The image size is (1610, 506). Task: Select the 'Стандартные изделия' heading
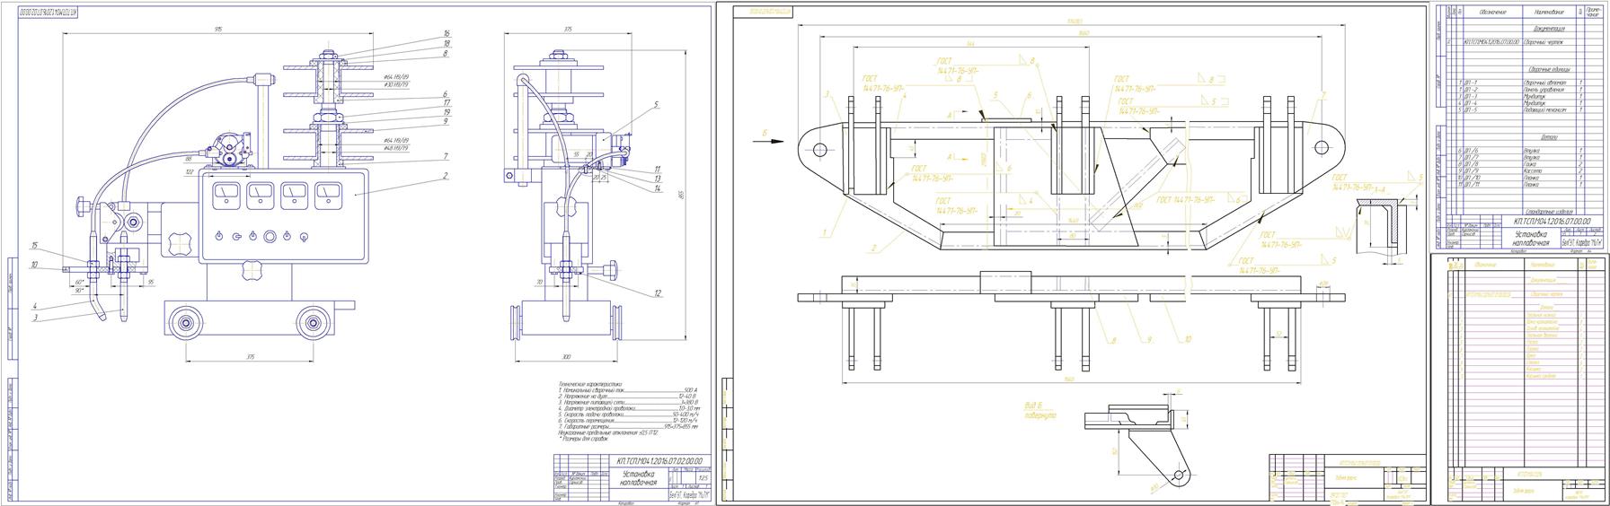1549,211
